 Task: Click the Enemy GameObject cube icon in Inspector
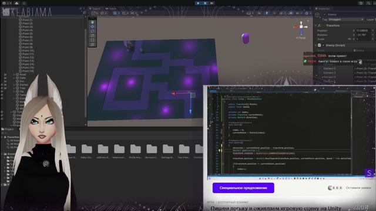317,15
